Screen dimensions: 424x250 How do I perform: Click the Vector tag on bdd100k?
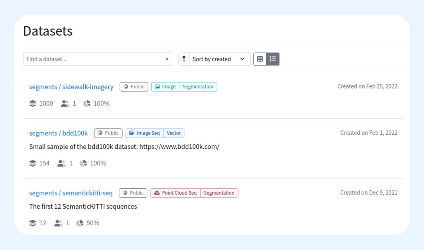point(173,133)
